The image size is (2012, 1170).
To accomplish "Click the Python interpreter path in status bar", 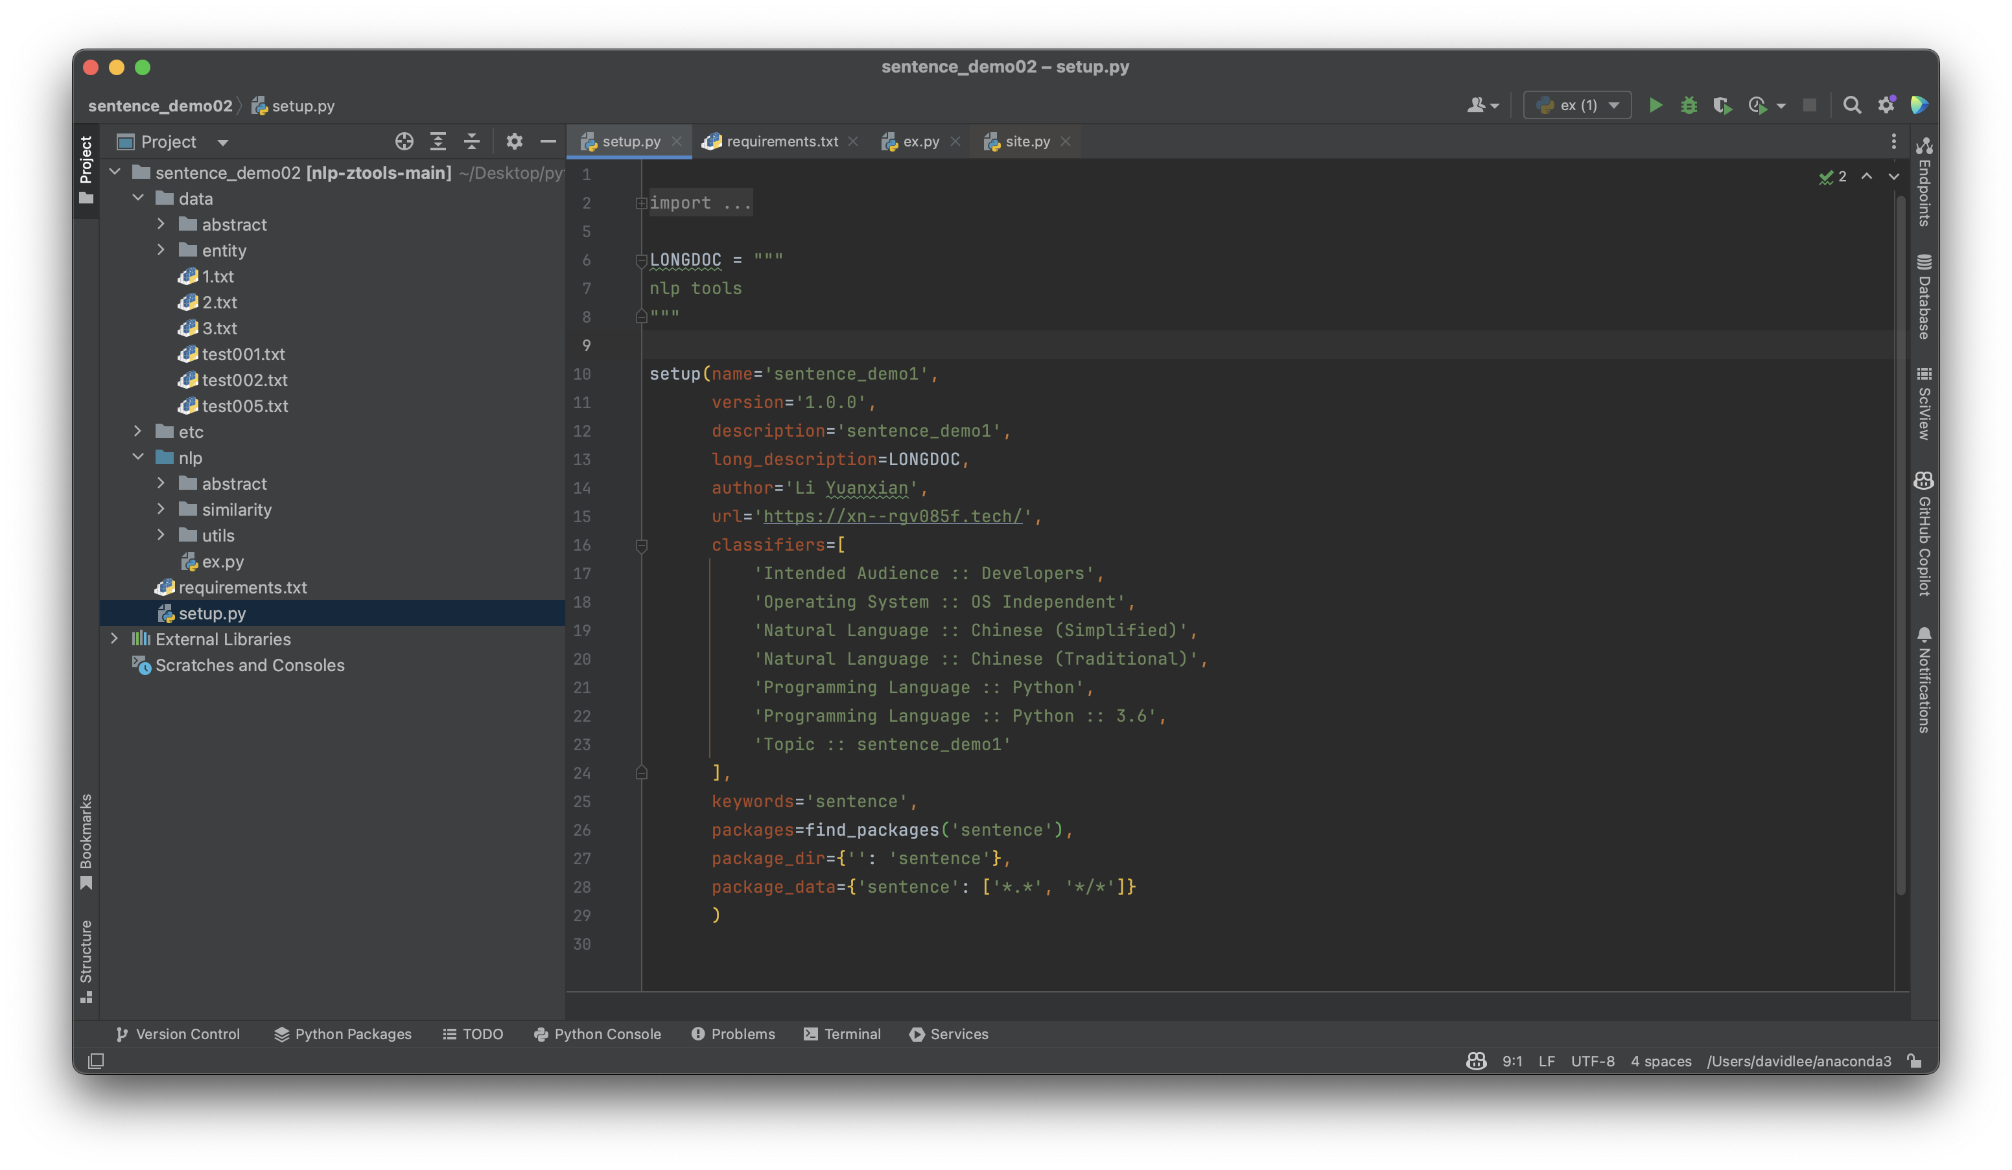I will coord(1798,1061).
